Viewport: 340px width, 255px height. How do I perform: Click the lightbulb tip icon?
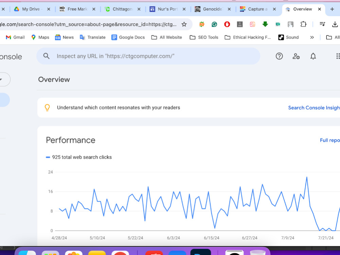(47, 108)
